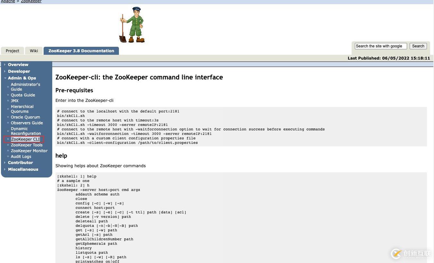
Task: Click the Pre-requisites heading
Action: click(74, 90)
